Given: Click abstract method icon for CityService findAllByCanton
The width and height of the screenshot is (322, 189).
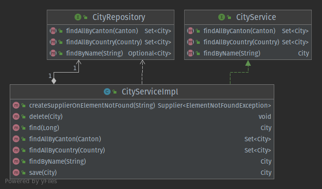Looking at the screenshot, I should [190, 31].
